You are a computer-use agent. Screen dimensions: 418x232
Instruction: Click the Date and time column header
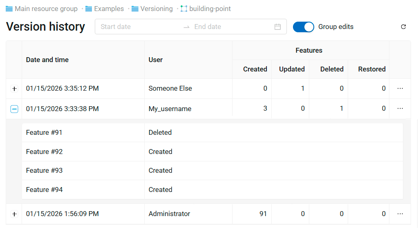[47, 60]
